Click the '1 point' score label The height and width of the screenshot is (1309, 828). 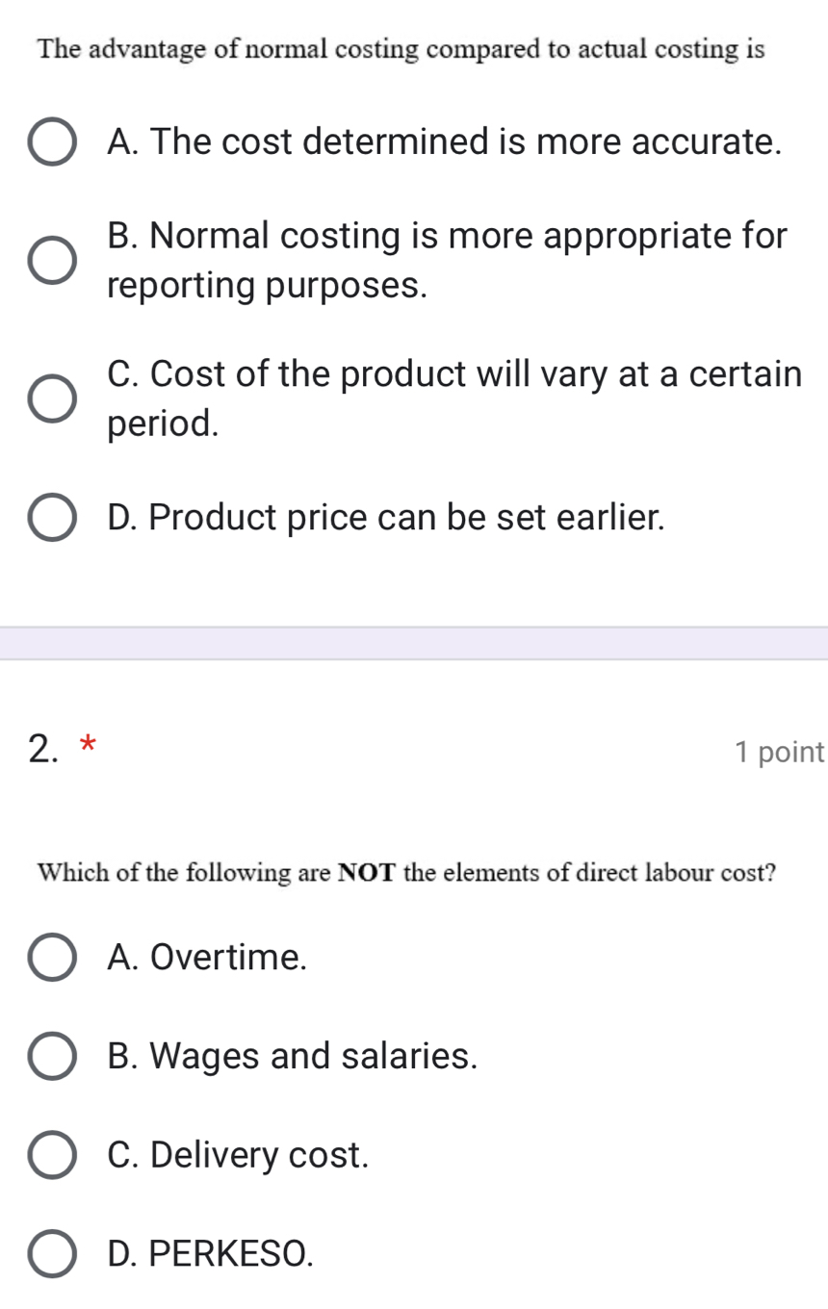click(779, 752)
